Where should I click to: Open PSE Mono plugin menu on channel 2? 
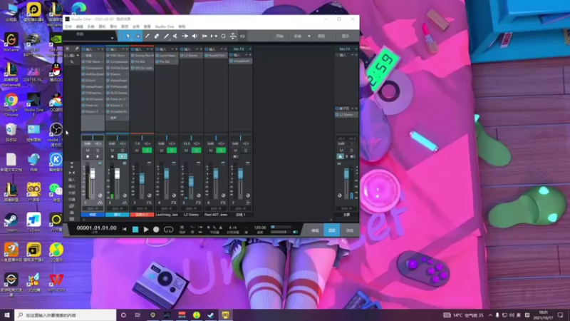click(x=127, y=56)
